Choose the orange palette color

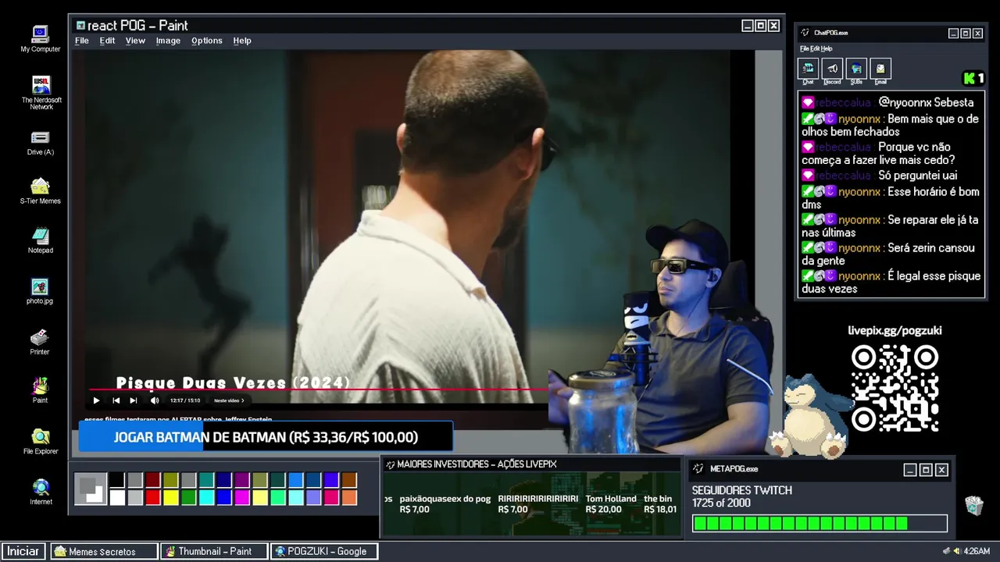click(349, 497)
